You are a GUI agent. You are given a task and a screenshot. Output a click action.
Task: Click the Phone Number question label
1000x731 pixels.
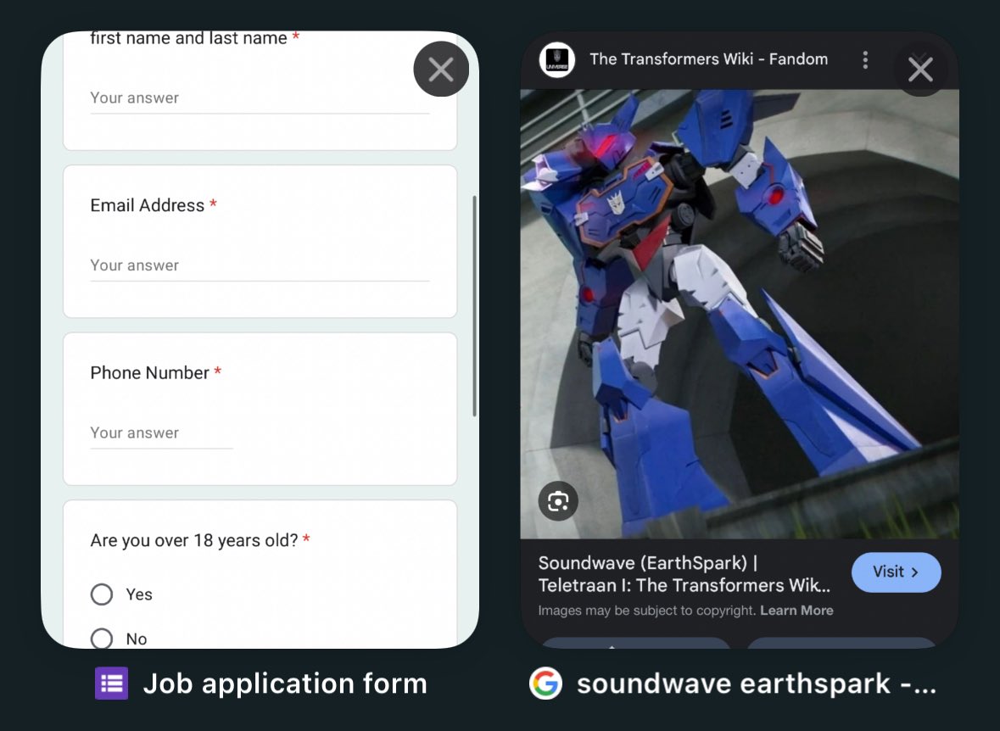[x=150, y=373]
